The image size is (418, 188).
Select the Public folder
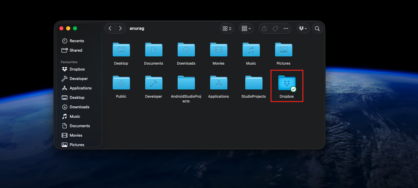pos(121,83)
